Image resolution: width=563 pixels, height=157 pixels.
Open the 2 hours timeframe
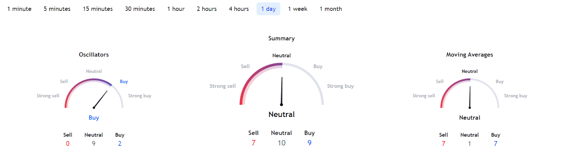207,9
